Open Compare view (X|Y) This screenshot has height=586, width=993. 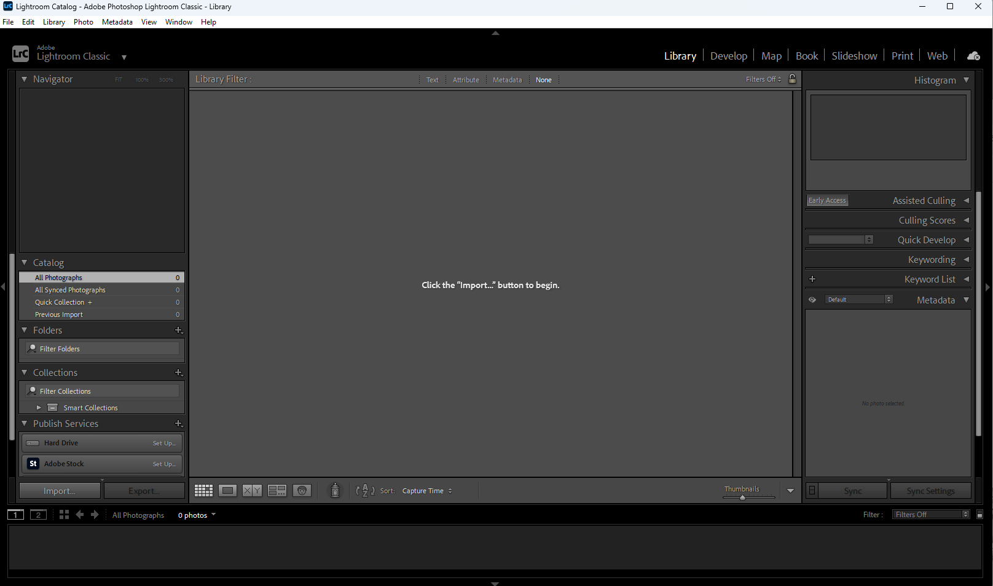[252, 490]
